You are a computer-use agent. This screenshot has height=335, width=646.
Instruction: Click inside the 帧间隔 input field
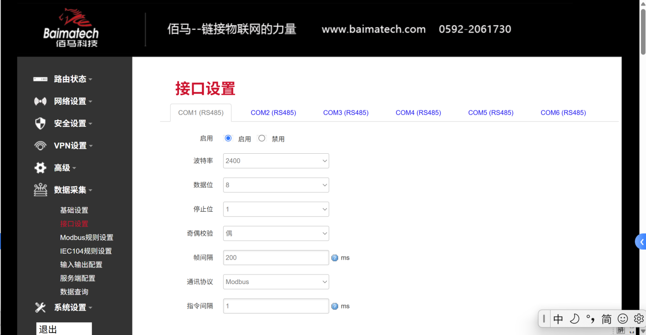275,258
